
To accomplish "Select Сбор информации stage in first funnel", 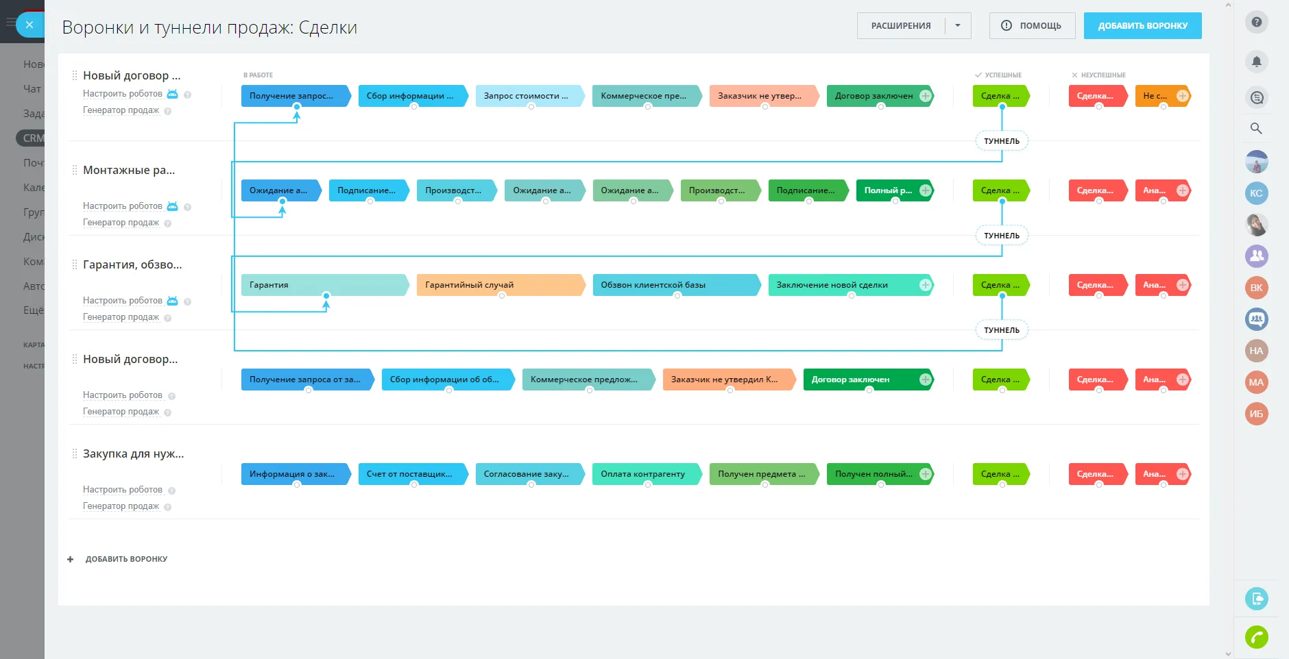I will click(413, 96).
